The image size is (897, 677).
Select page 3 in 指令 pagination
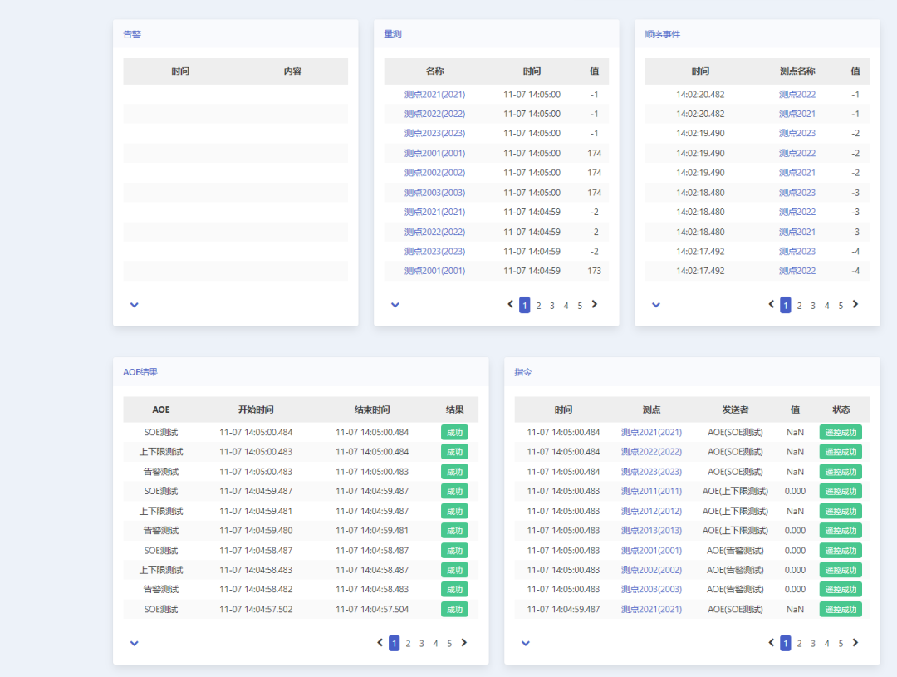pyautogui.click(x=813, y=644)
